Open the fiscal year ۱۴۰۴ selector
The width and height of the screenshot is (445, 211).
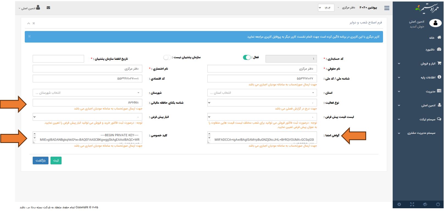pos(326,8)
